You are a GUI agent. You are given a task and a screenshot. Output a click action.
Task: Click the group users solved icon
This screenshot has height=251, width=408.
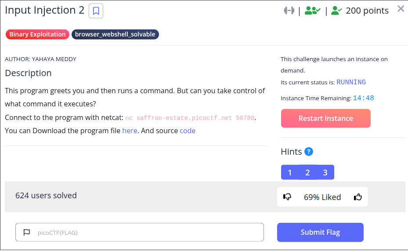(312, 11)
